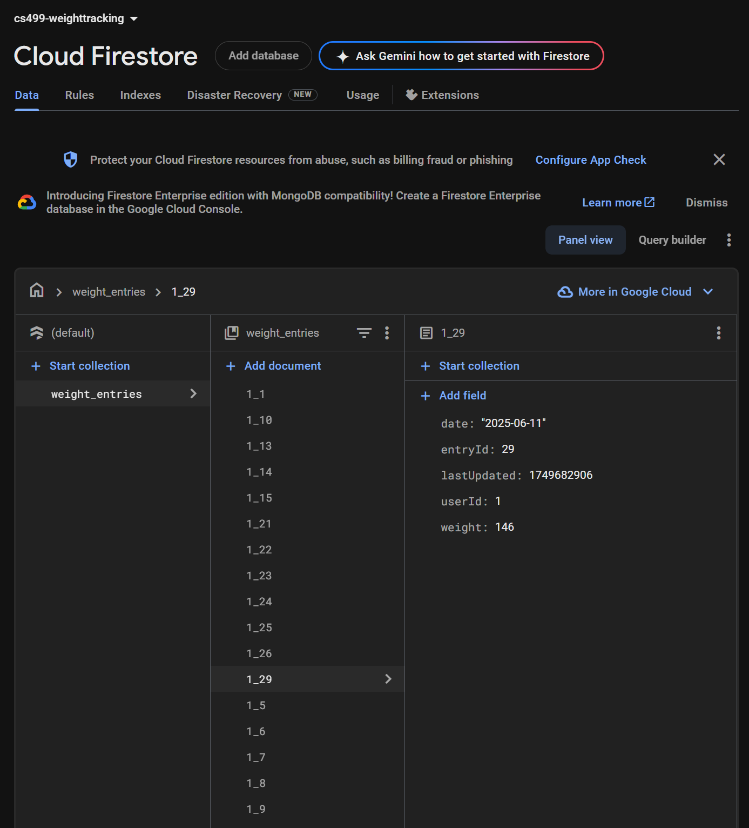
Task: Open the Configure App Check link
Action: pyautogui.click(x=591, y=160)
